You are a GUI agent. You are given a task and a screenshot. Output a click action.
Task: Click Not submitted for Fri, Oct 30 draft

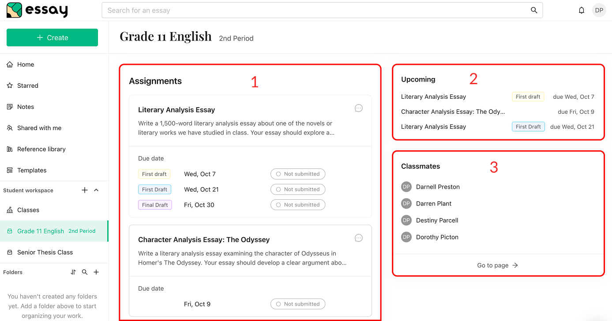[x=298, y=205]
